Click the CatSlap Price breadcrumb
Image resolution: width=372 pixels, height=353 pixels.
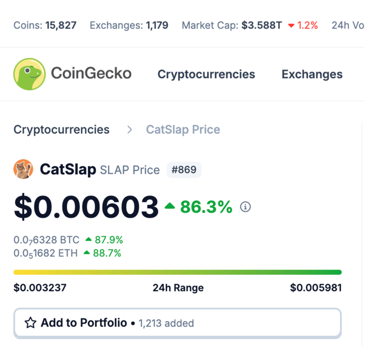tap(183, 130)
